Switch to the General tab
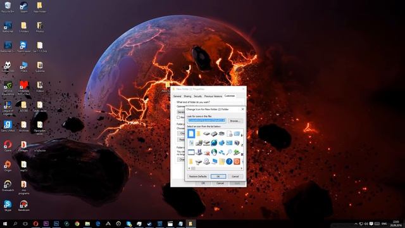Screen dimensions: 405x228 pos(177,96)
